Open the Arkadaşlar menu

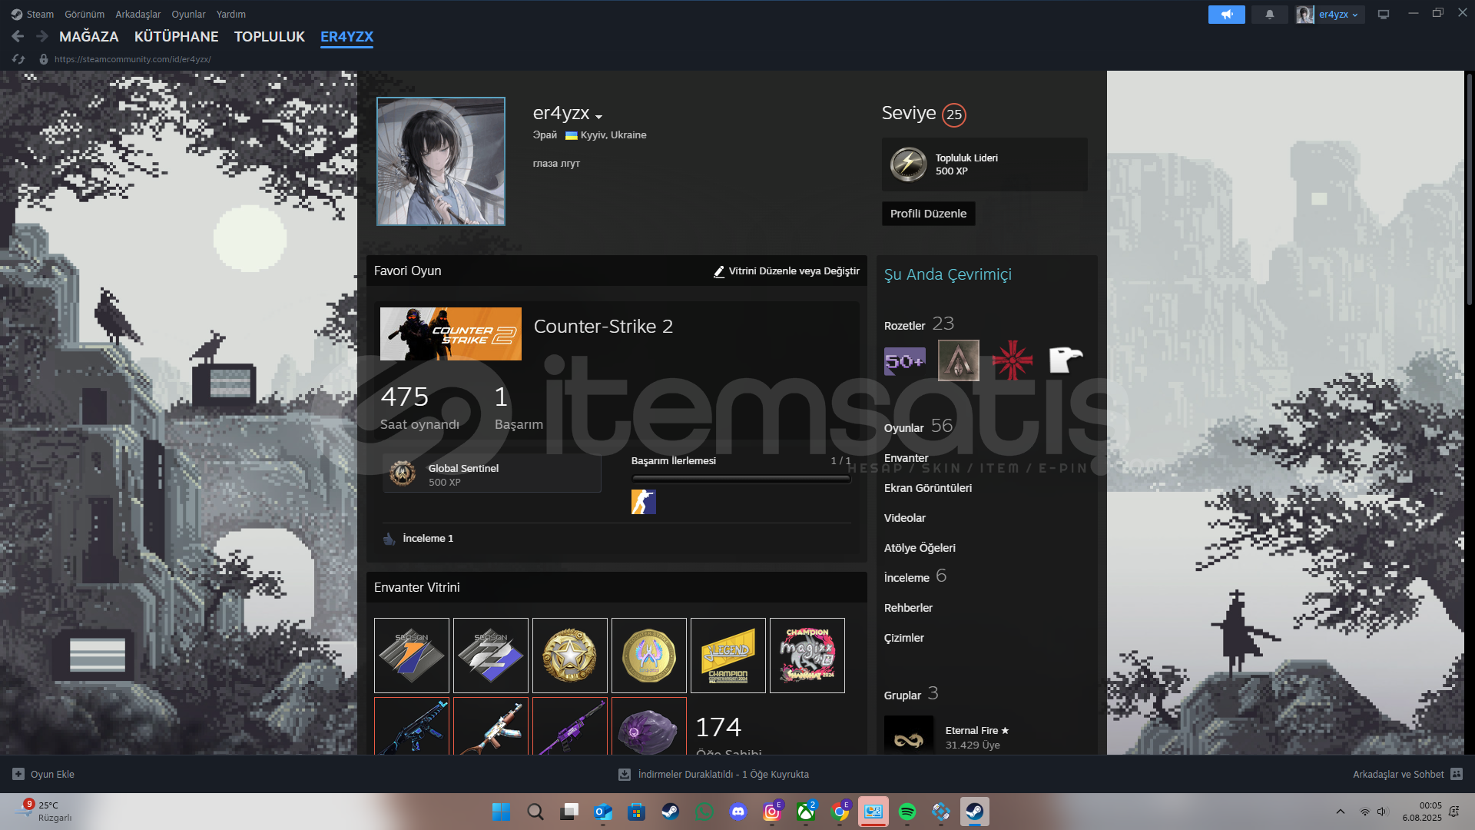tap(138, 14)
